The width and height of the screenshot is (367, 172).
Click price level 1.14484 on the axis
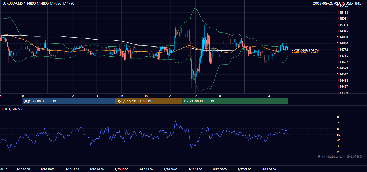coord(343,81)
